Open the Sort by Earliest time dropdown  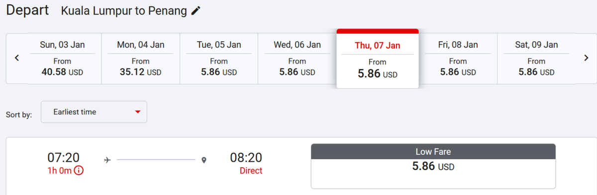tap(94, 112)
